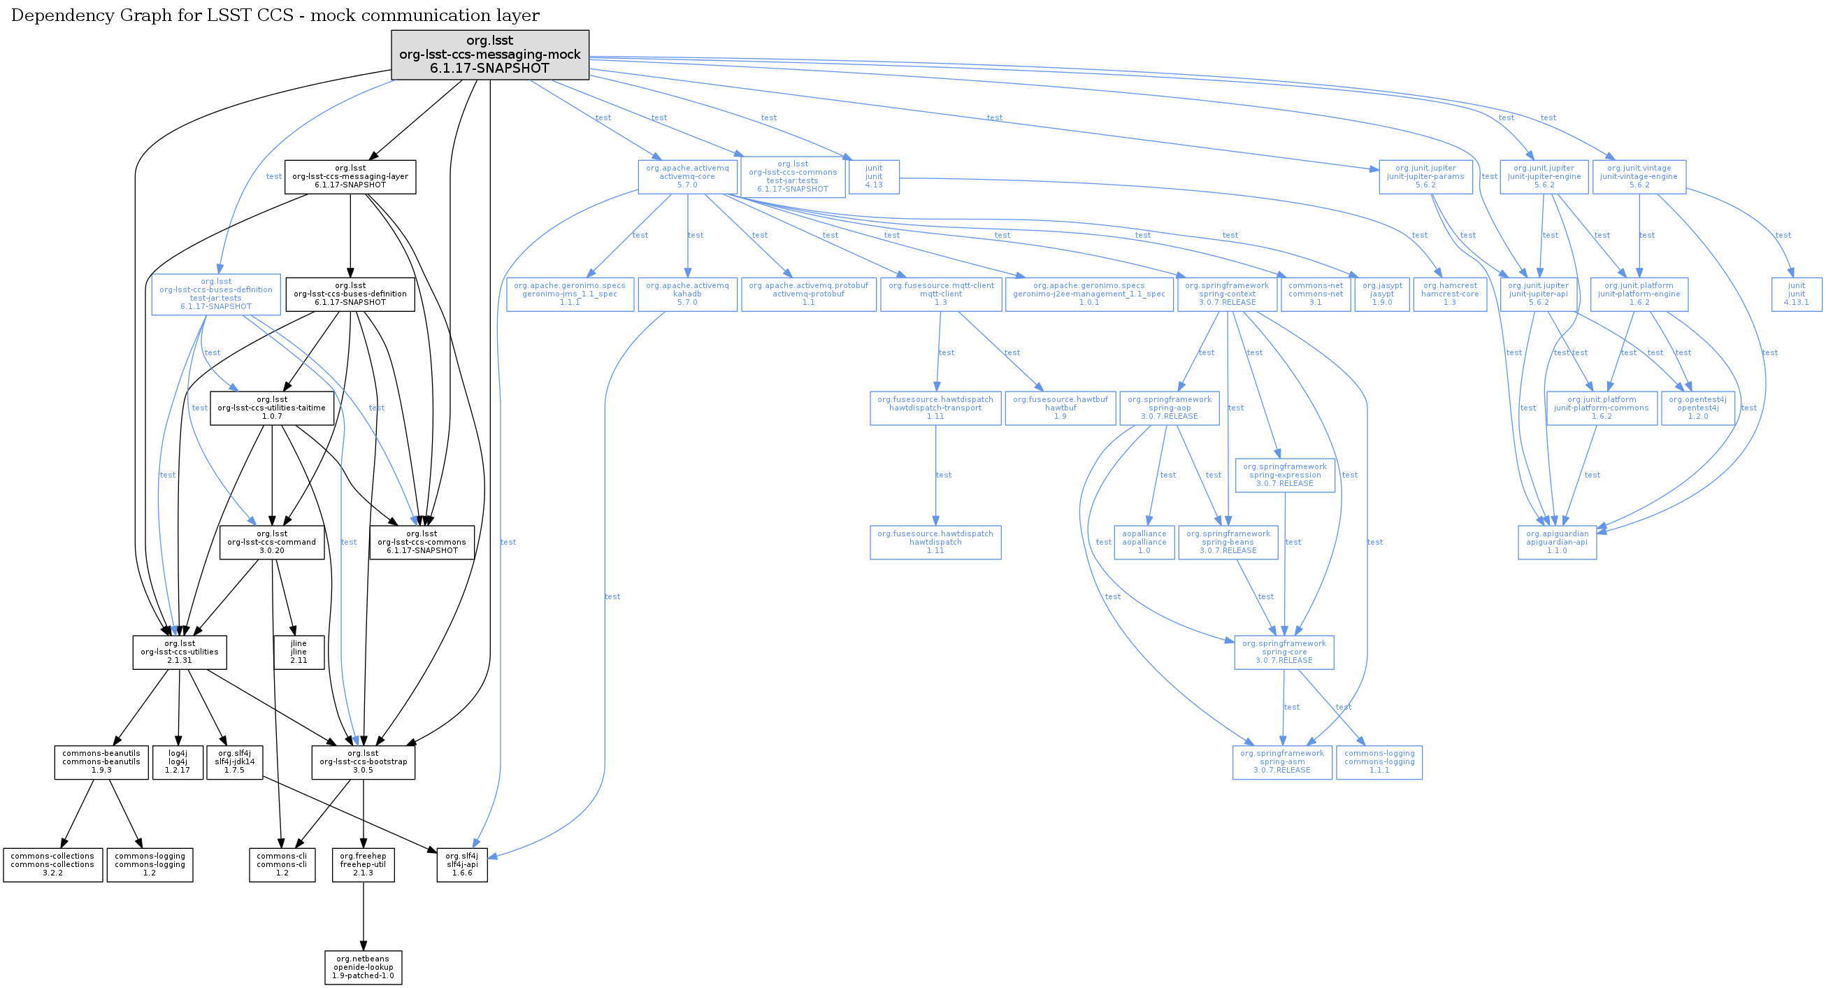The image size is (1826, 988).
Task: Click the junit-jupiter-params 5.6.2 node
Action: [x=1425, y=177]
